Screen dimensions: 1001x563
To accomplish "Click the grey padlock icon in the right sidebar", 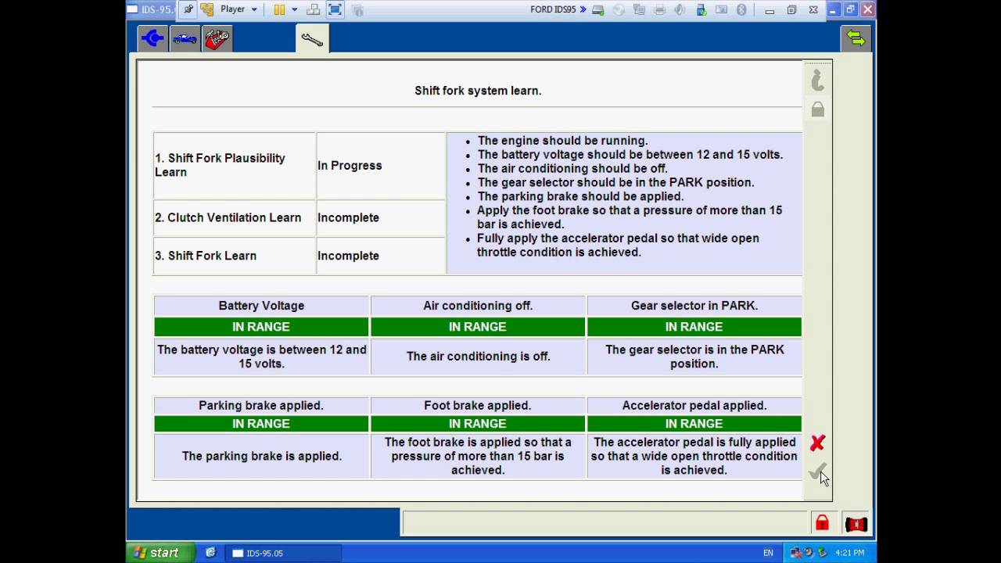I will [x=817, y=109].
